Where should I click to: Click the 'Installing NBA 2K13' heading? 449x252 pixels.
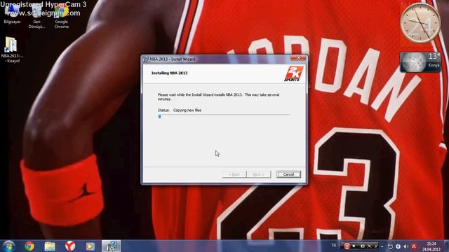click(170, 73)
